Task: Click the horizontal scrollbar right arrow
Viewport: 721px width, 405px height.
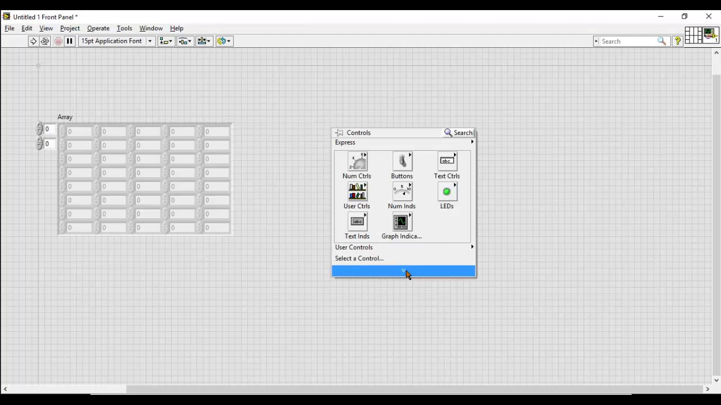Action: coord(707,389)
